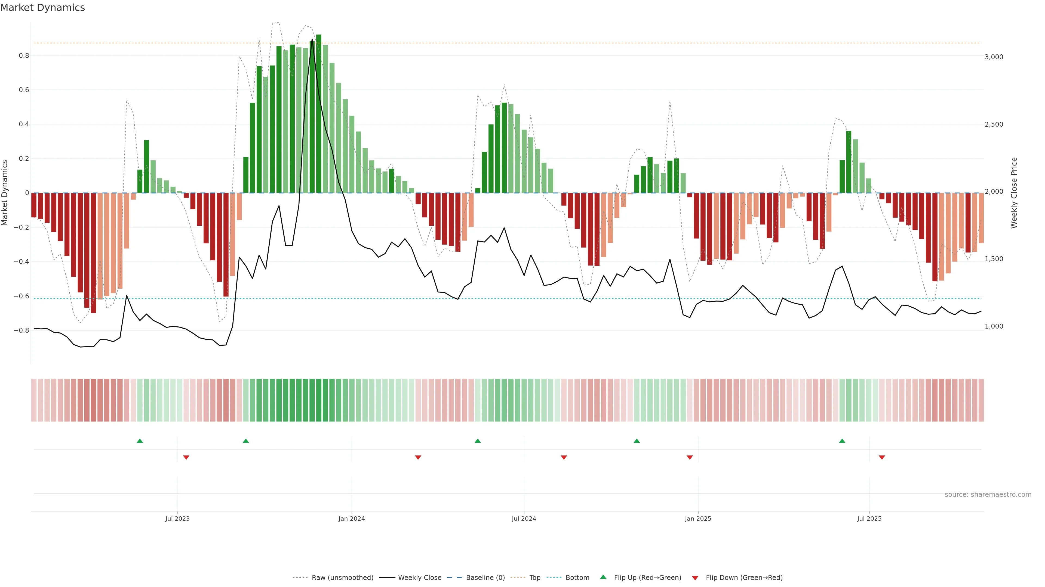Image resolution: width=1045 pixels, height=587 pixels.
Task: Click the green flip-up marker just before Jul 2024
Action: tap(478, 441)
